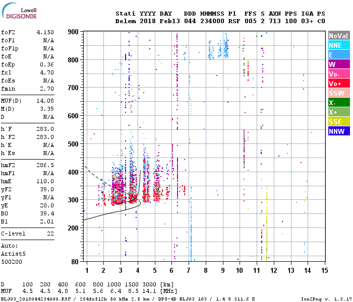Click the Ion2Png v. 1.3.17 text
The image size is (353, 302).
[326, 299]
